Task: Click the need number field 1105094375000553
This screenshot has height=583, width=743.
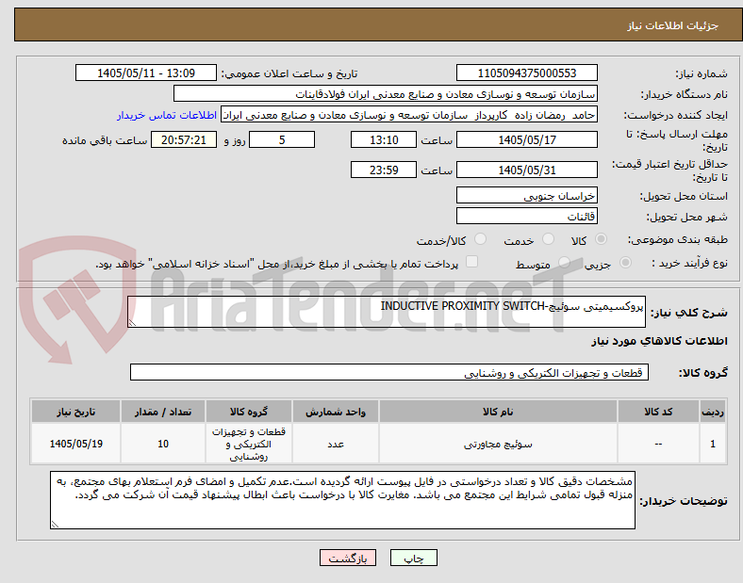Action: point(527,73)
